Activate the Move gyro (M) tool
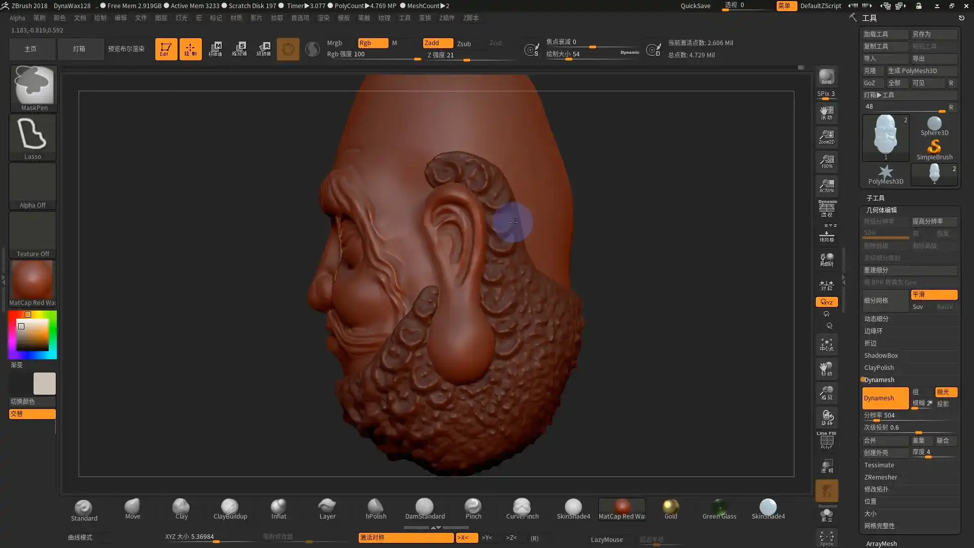 (x=216, y=49)
